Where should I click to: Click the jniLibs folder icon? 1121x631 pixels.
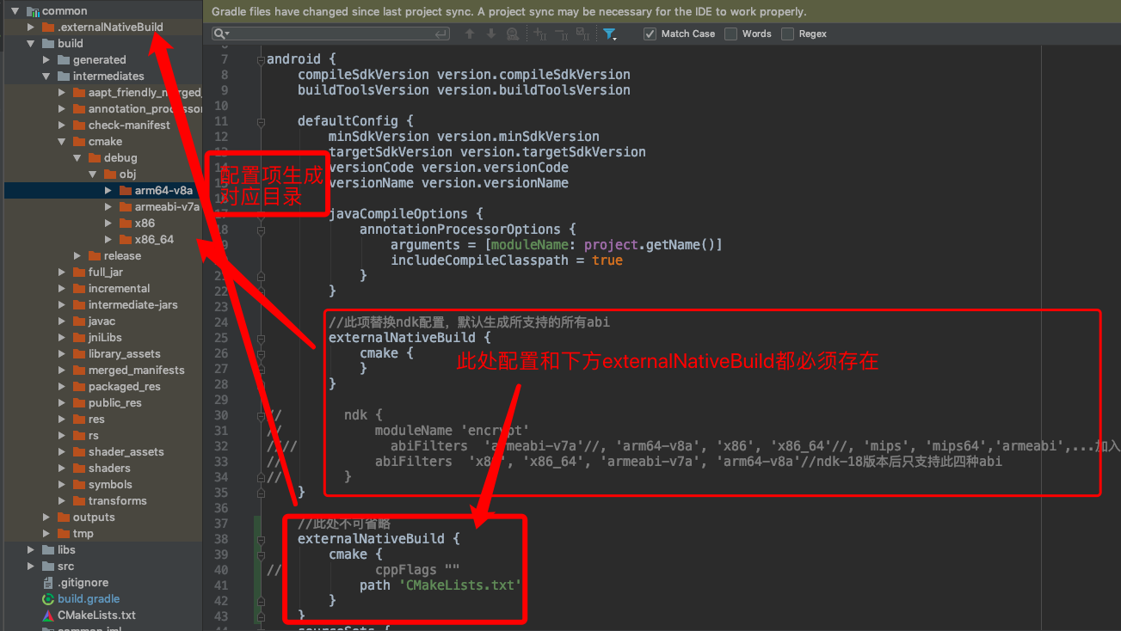(78, 337)
